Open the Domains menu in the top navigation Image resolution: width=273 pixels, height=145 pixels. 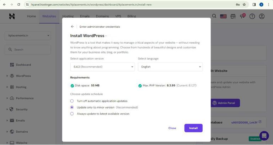point(102,16)
